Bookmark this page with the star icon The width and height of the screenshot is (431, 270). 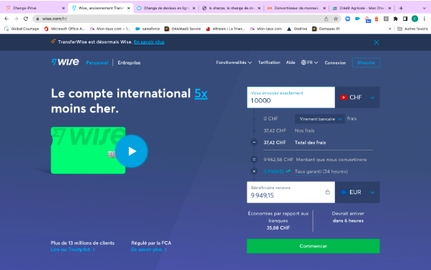pos(336,19)
